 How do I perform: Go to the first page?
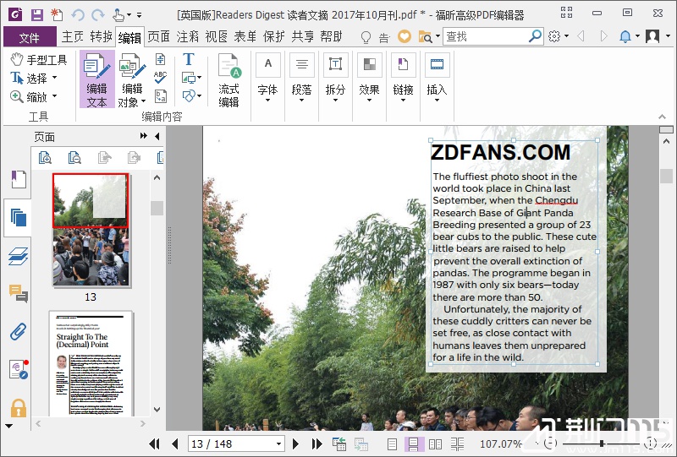(154, 443)
